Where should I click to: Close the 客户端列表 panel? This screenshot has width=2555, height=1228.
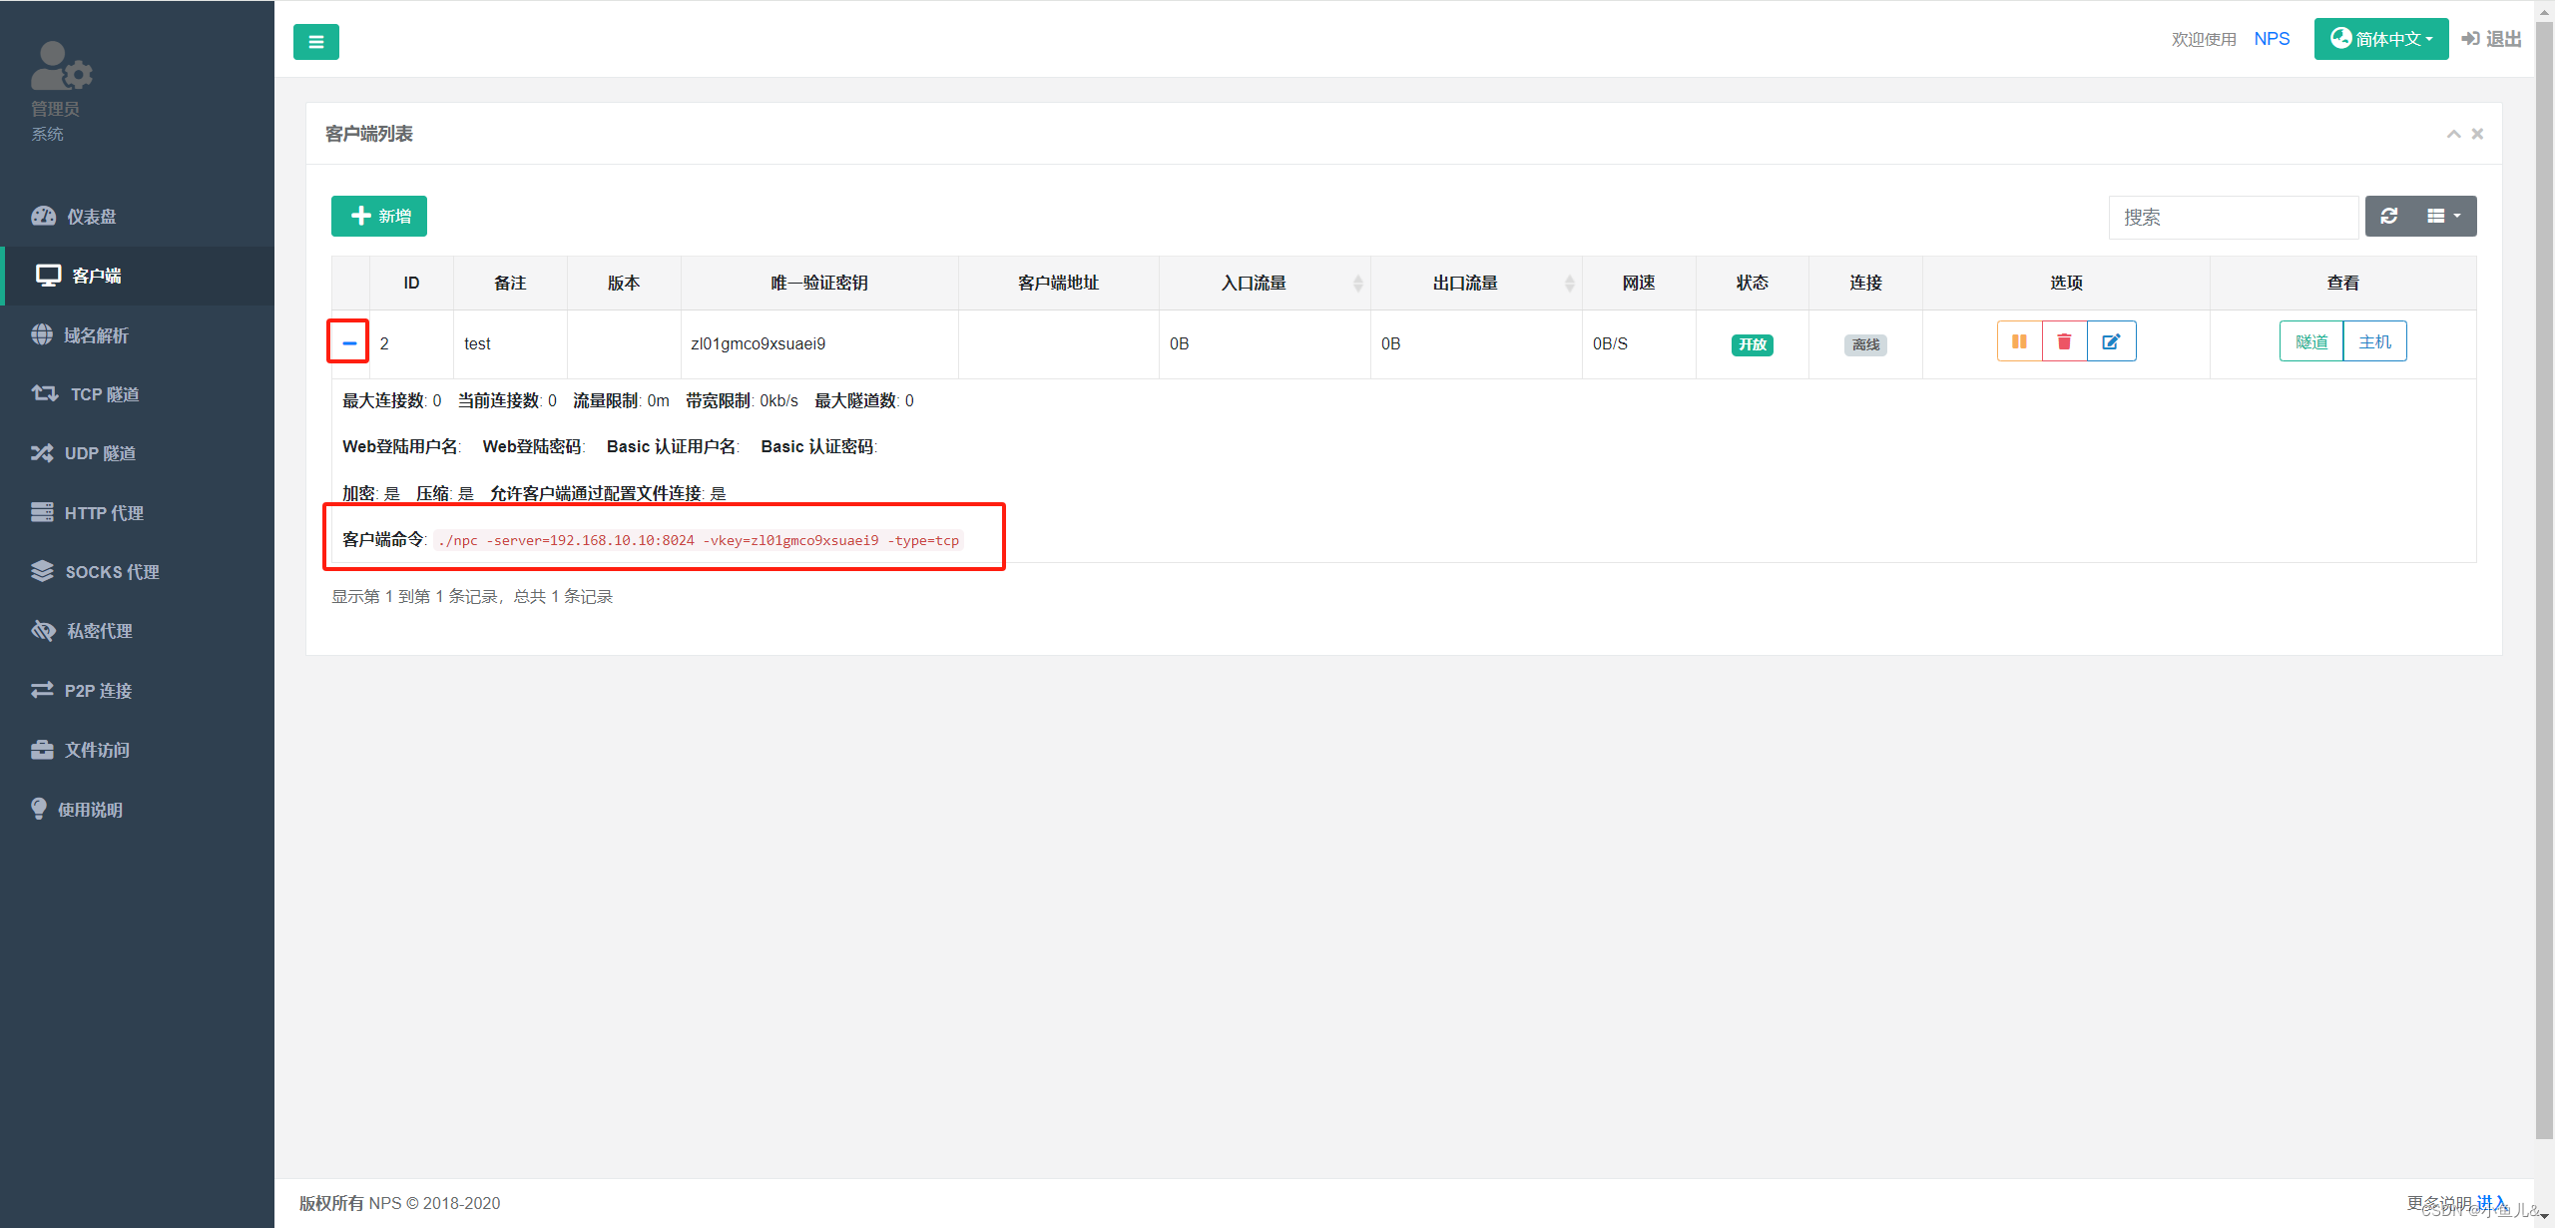[x=2477, y=134]
